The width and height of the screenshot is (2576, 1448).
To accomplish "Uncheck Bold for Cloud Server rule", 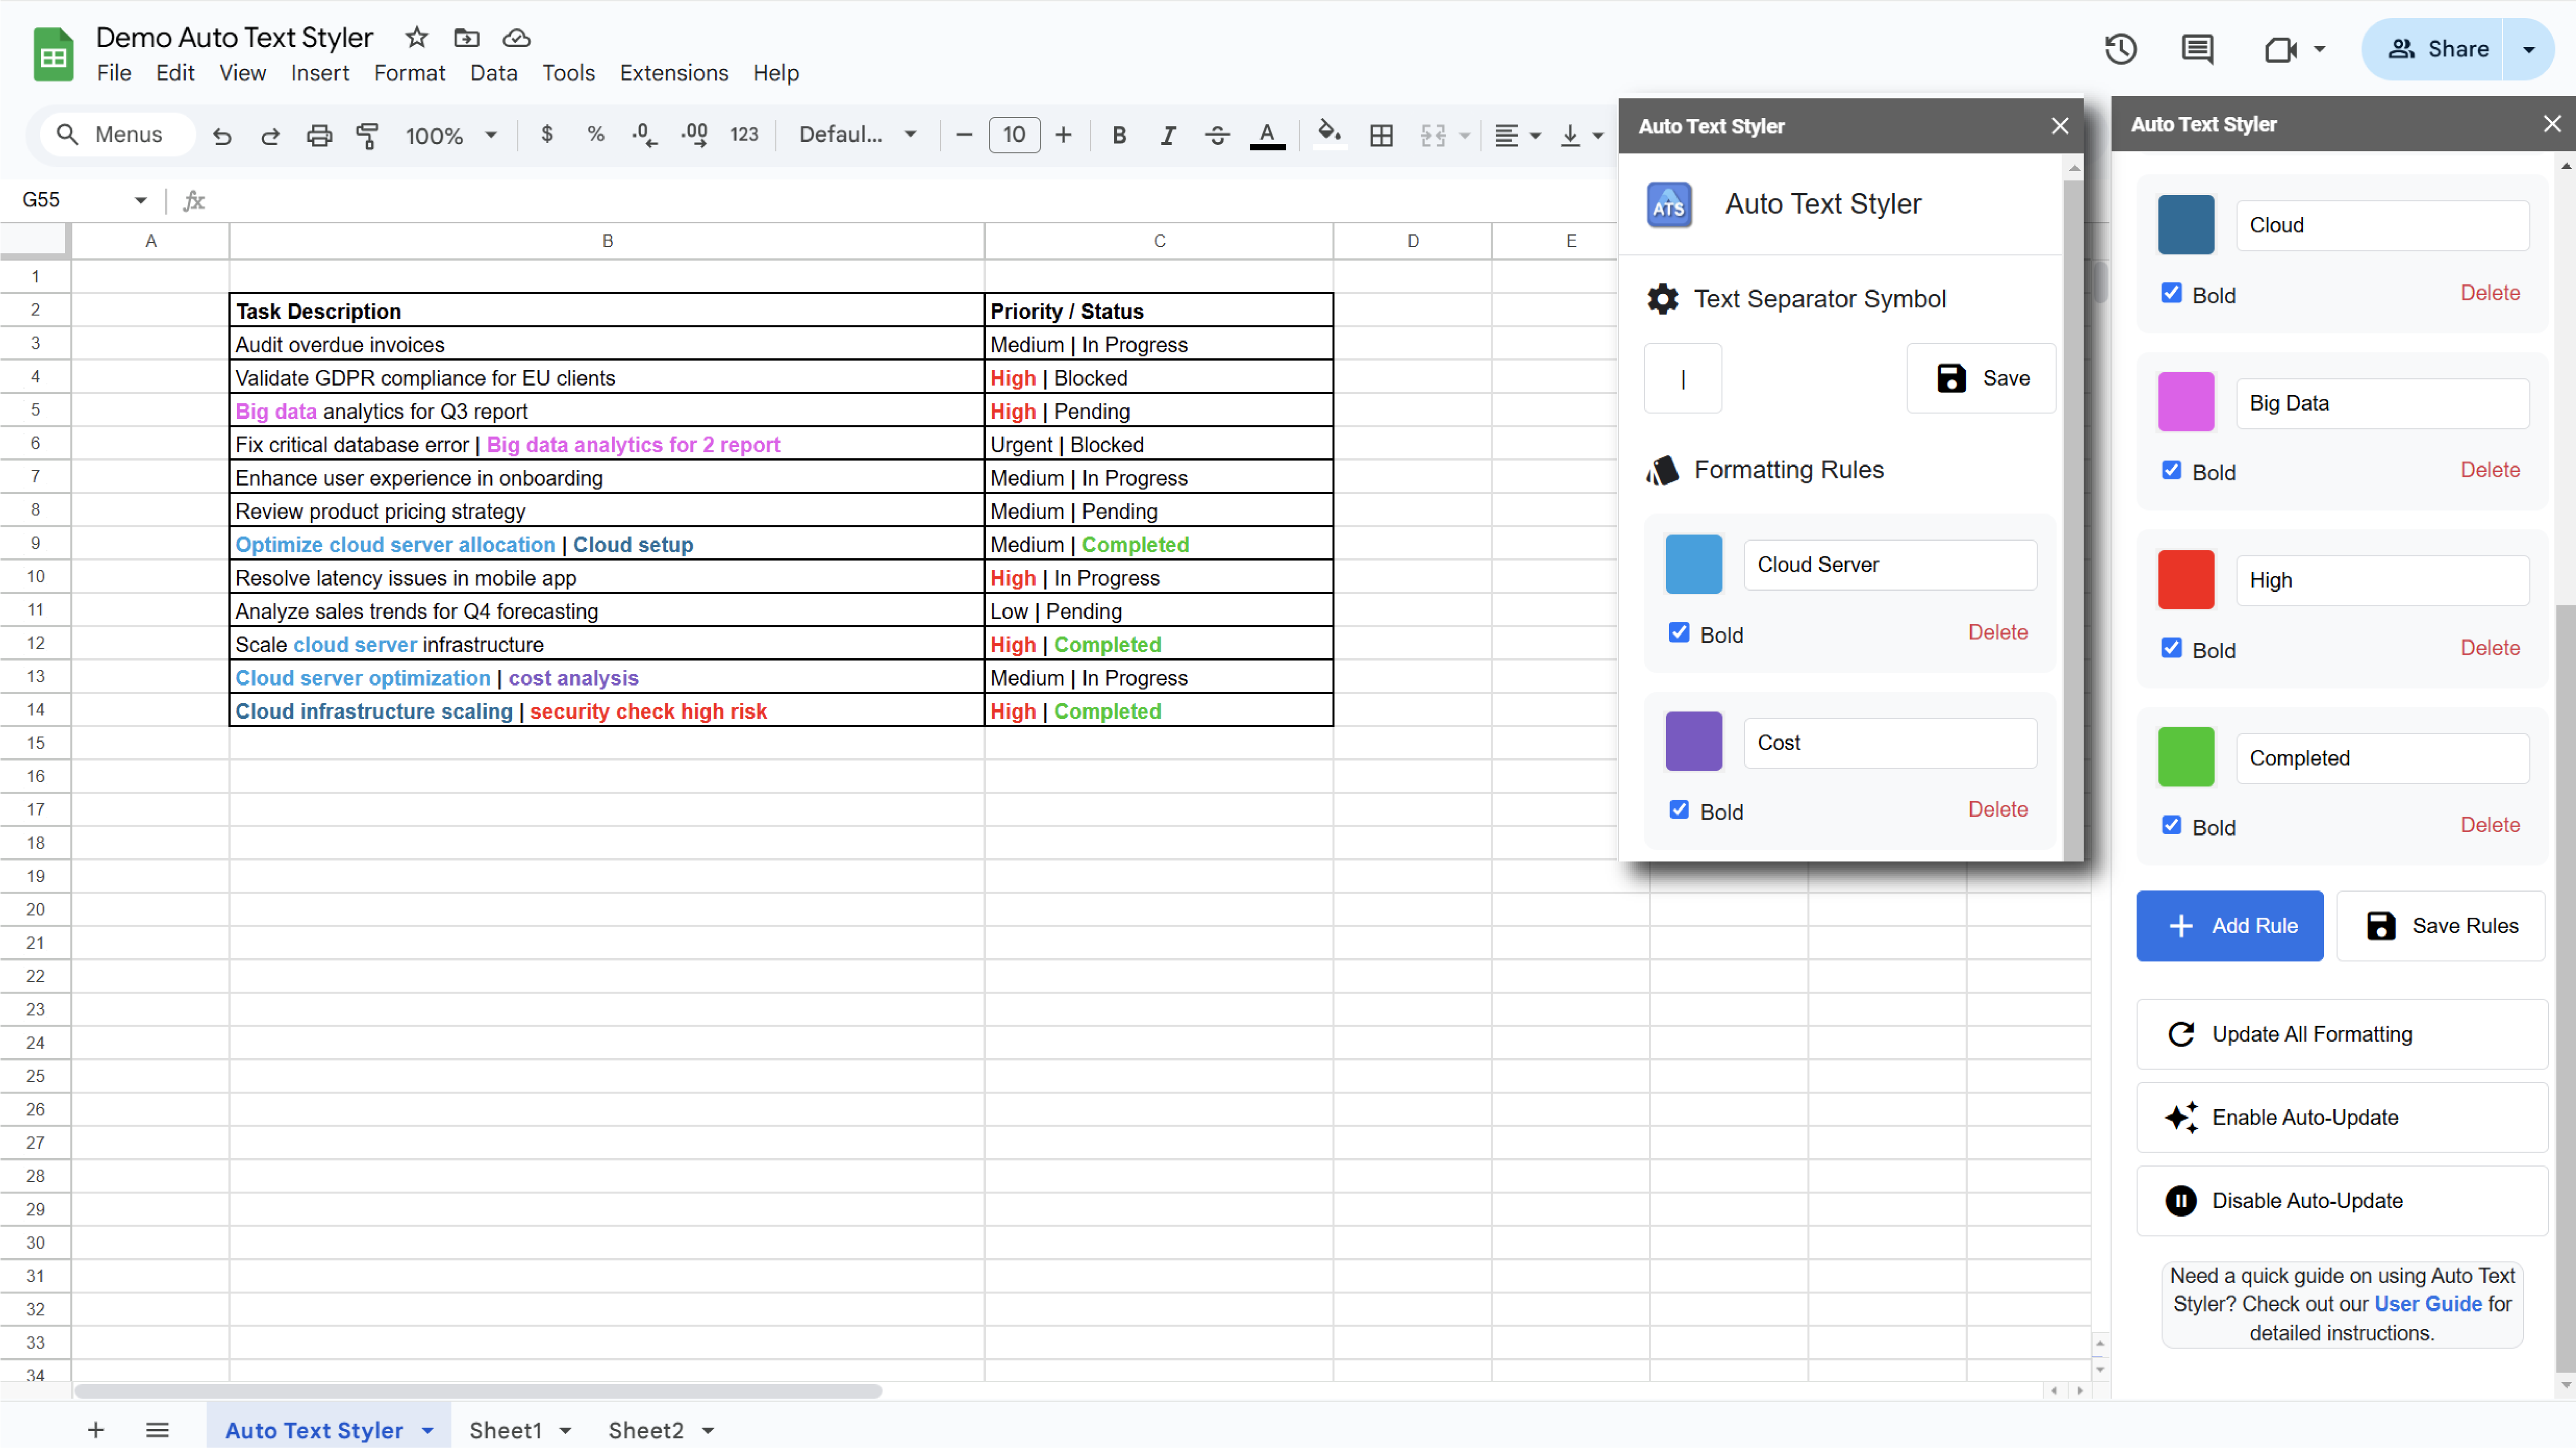I will (x=1679, y=632).
